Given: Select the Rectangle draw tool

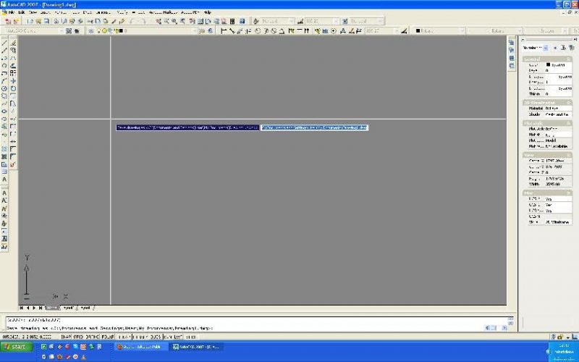Looking at the screenshot, I should tap(4, 73).
